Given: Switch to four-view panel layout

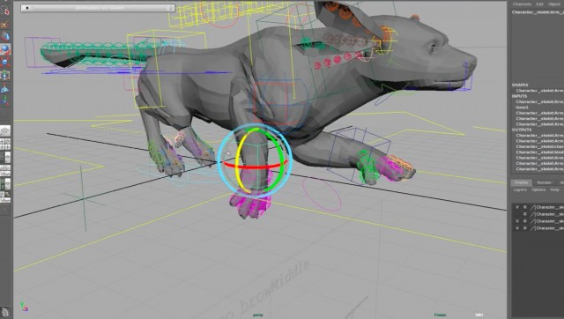Looking at the screenshot, I should pyautogui.click(x=5, y=145).
